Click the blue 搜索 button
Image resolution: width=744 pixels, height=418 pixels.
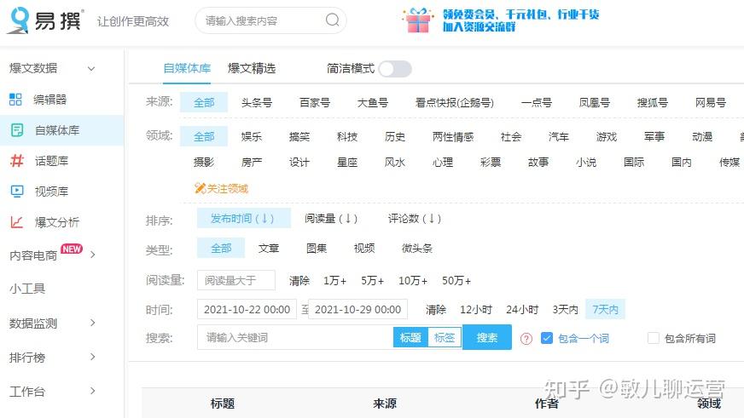point(487,337)
